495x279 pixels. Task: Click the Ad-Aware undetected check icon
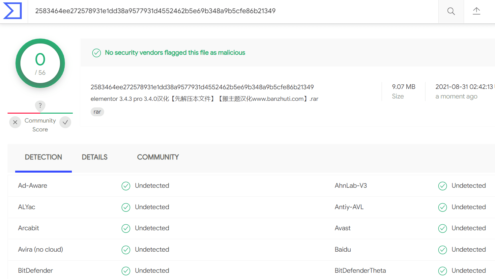[126, 186]
